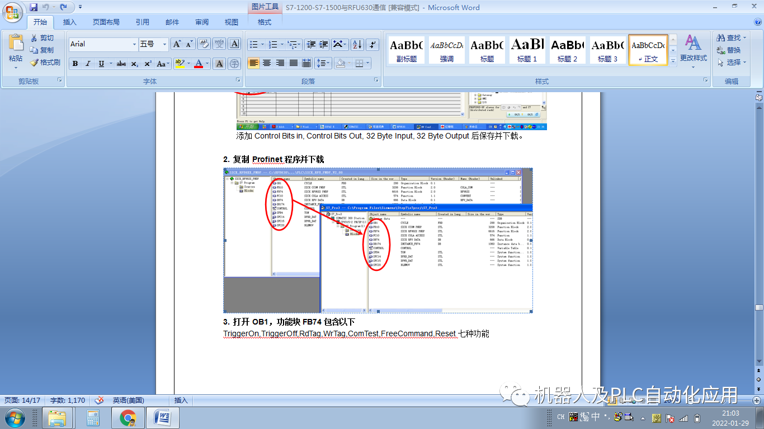Open the line spacing dropdown

[x=323, y=63]
